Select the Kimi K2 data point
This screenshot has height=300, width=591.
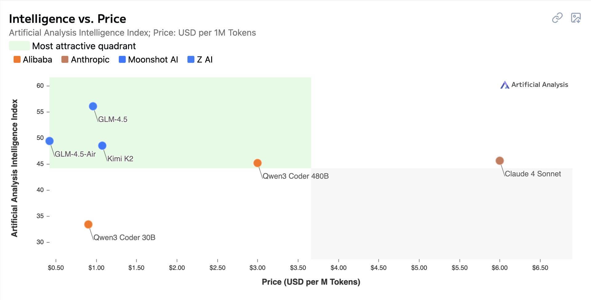pos(102,146)
